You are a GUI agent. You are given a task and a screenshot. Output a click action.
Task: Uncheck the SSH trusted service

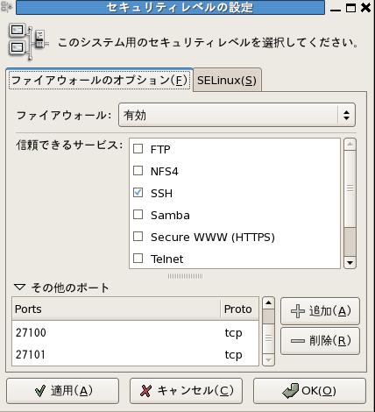click(x=138, y=193)
